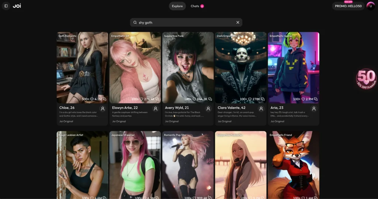Open the 50% OFF Premium badge
The height and width of the screenshot is (199, 378).
[366, 79]
